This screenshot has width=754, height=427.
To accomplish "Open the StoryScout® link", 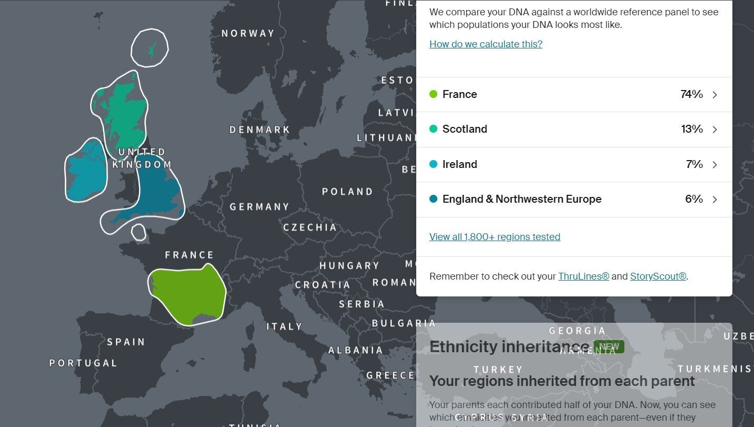I will (658, 276).
